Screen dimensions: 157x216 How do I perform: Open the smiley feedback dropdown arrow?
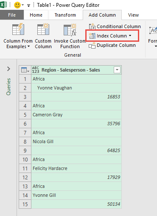[x=23, y=5]
